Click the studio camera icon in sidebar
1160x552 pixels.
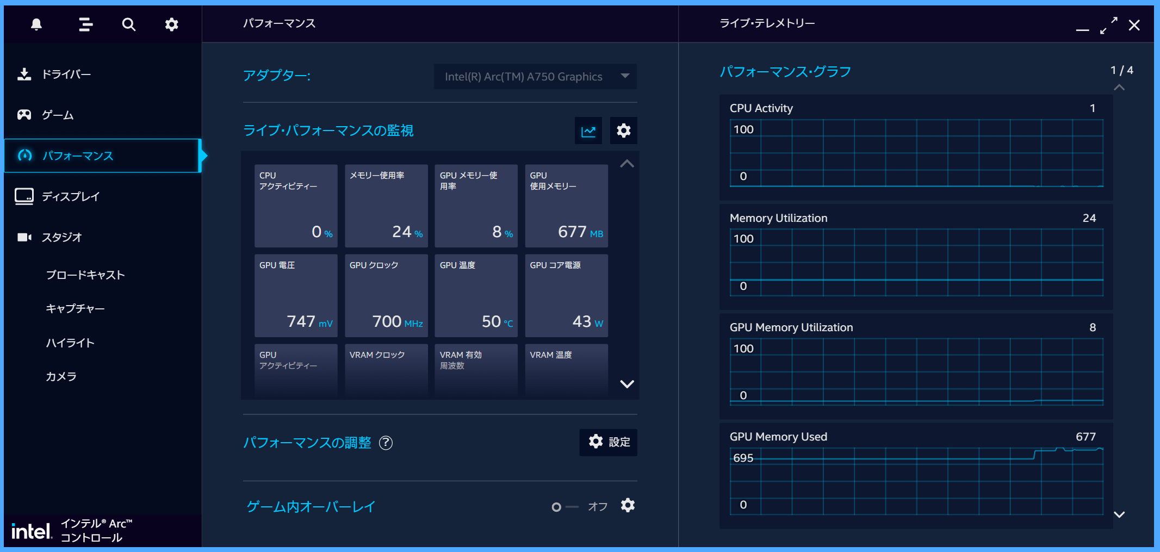pos(24,237)
